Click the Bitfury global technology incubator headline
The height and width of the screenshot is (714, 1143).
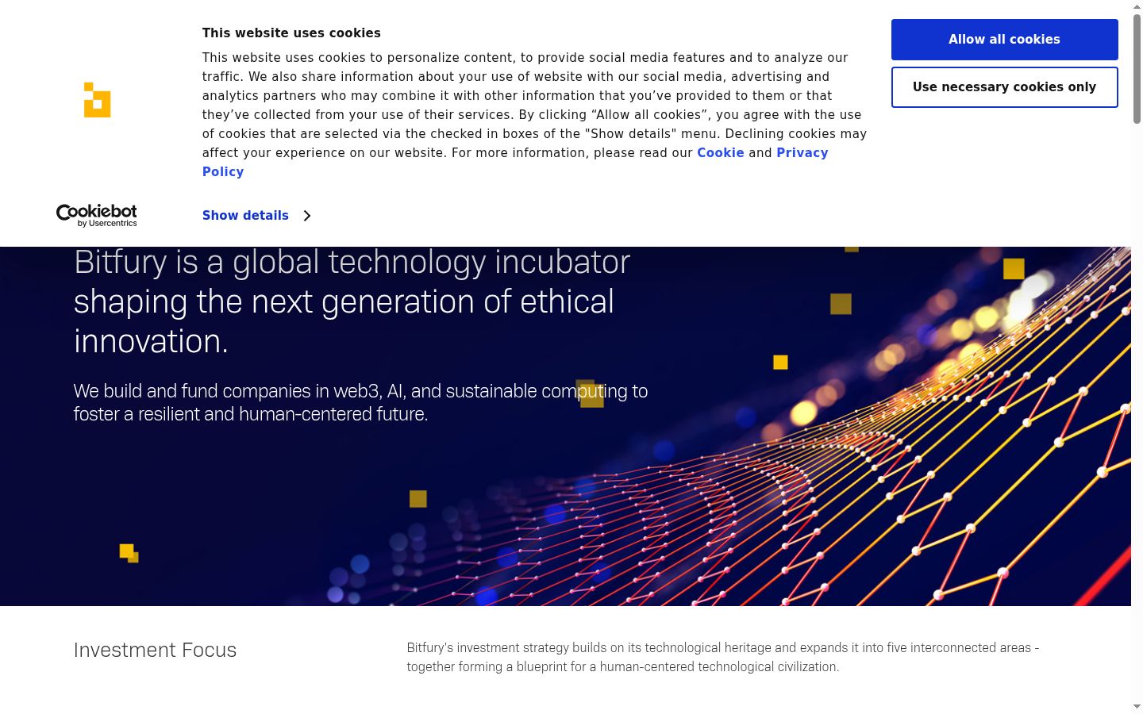coord(352,301)
